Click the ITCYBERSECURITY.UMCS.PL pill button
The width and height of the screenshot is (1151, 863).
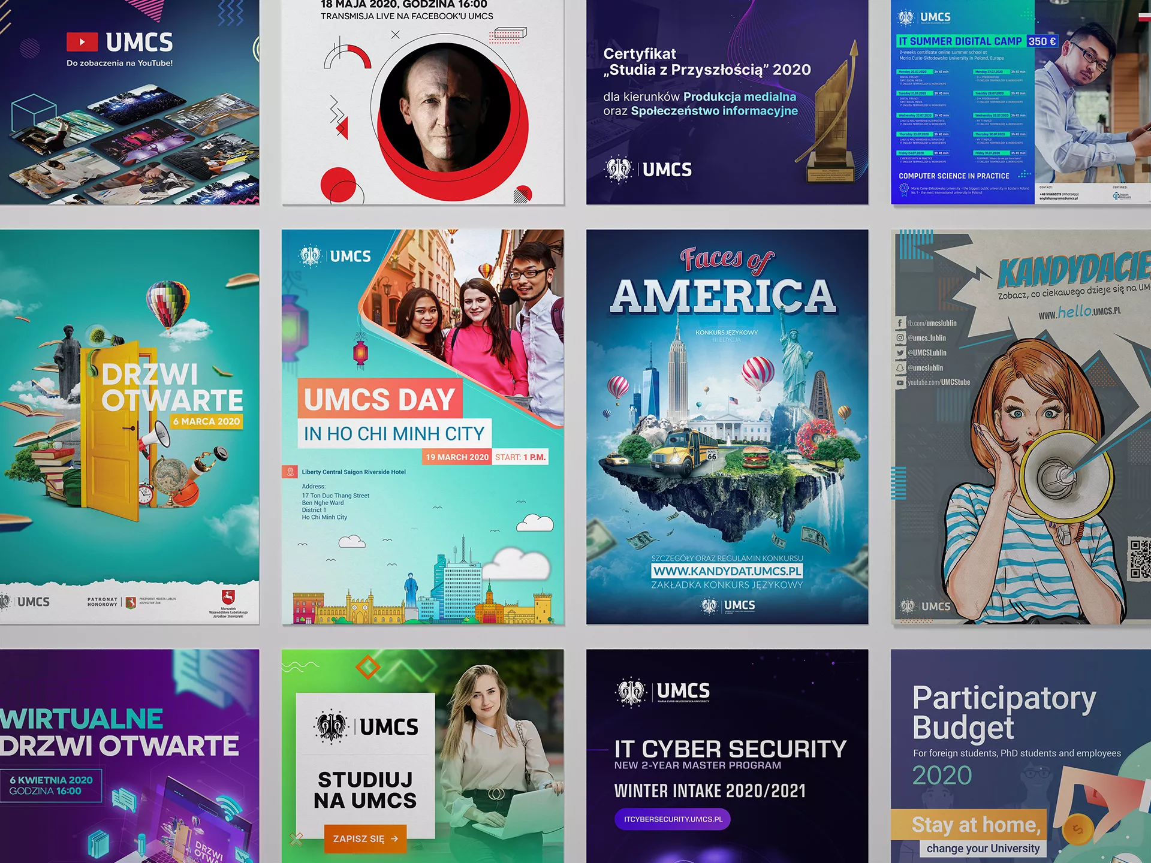672,819
